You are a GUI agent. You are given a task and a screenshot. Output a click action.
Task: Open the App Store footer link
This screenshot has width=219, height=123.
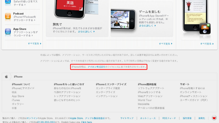(18, 96)
